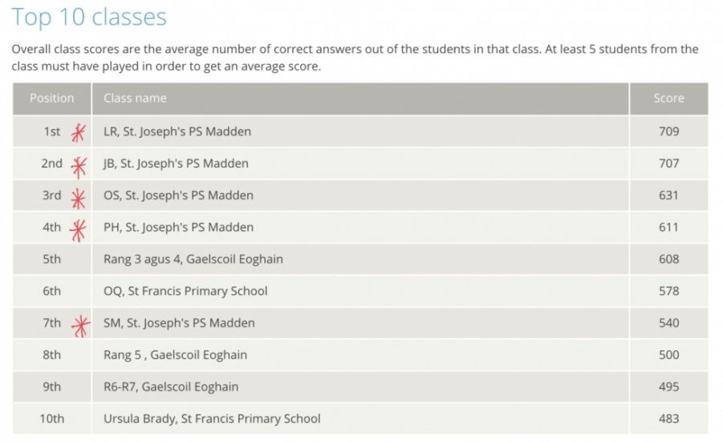Select the SM, St. Joseph's PS Madden class

[179, 323]
